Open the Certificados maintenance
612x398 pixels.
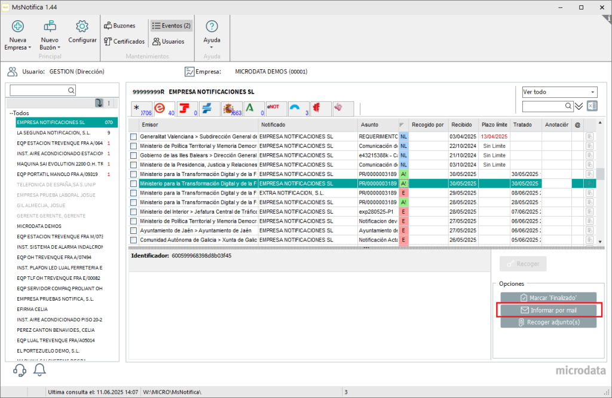point(124,41)
